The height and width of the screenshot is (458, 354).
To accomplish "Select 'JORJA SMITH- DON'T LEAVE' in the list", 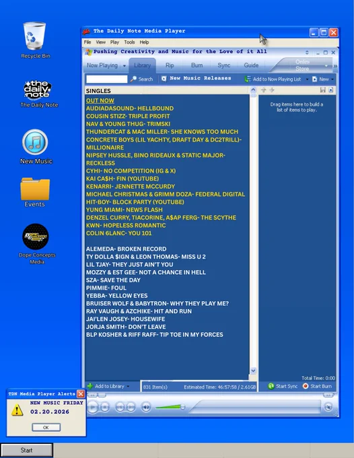I will (x=126, y=327).
